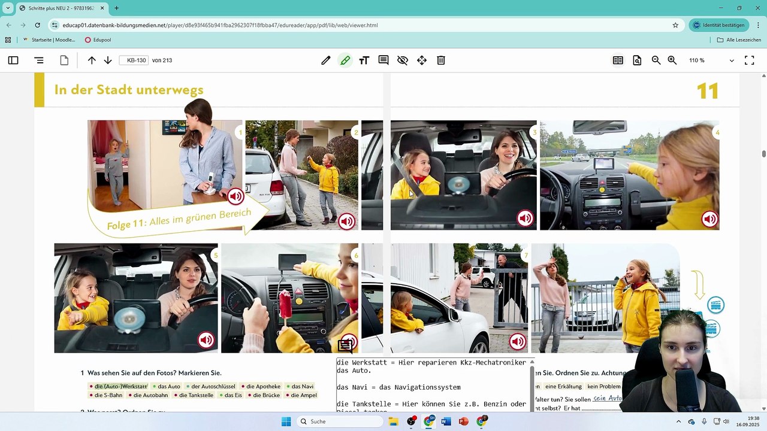Open the Edupool bookmark
The image size is (767, 431).
98,40
